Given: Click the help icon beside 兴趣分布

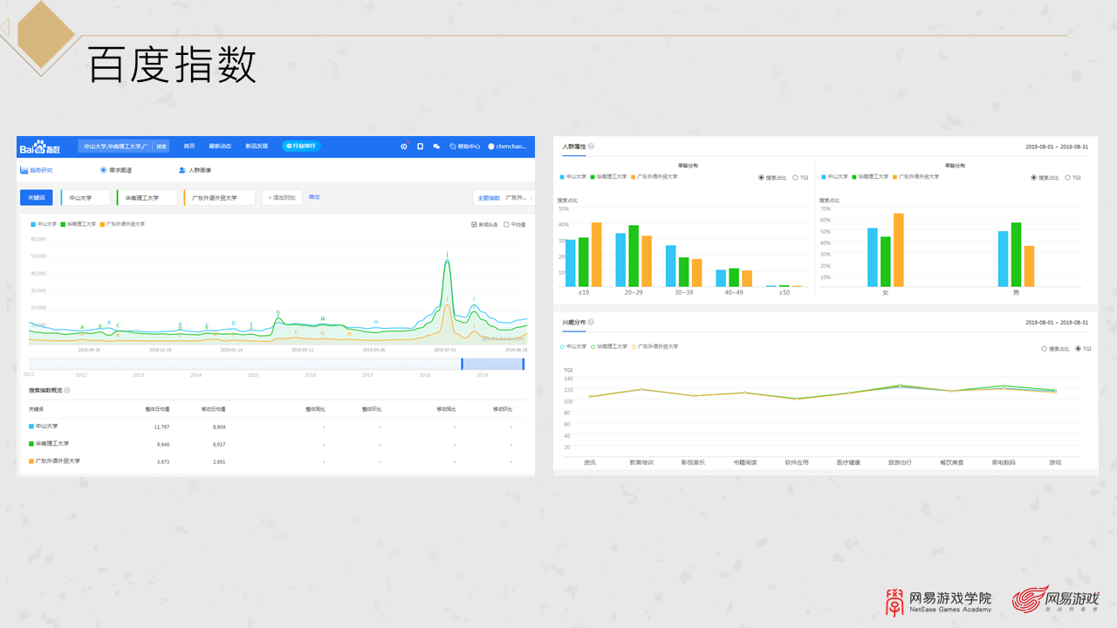Looking at the screenshot, I should 591,322.
